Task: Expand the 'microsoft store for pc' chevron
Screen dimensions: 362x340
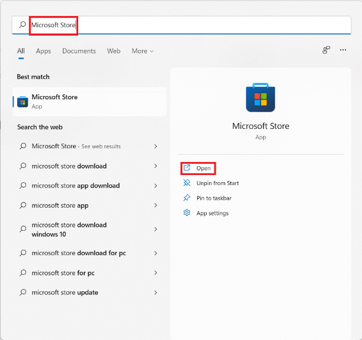Action: click(x=156, y=273)
